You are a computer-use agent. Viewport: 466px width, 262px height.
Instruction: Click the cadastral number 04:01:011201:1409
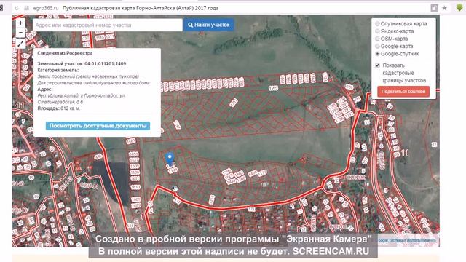pos(105,63)
